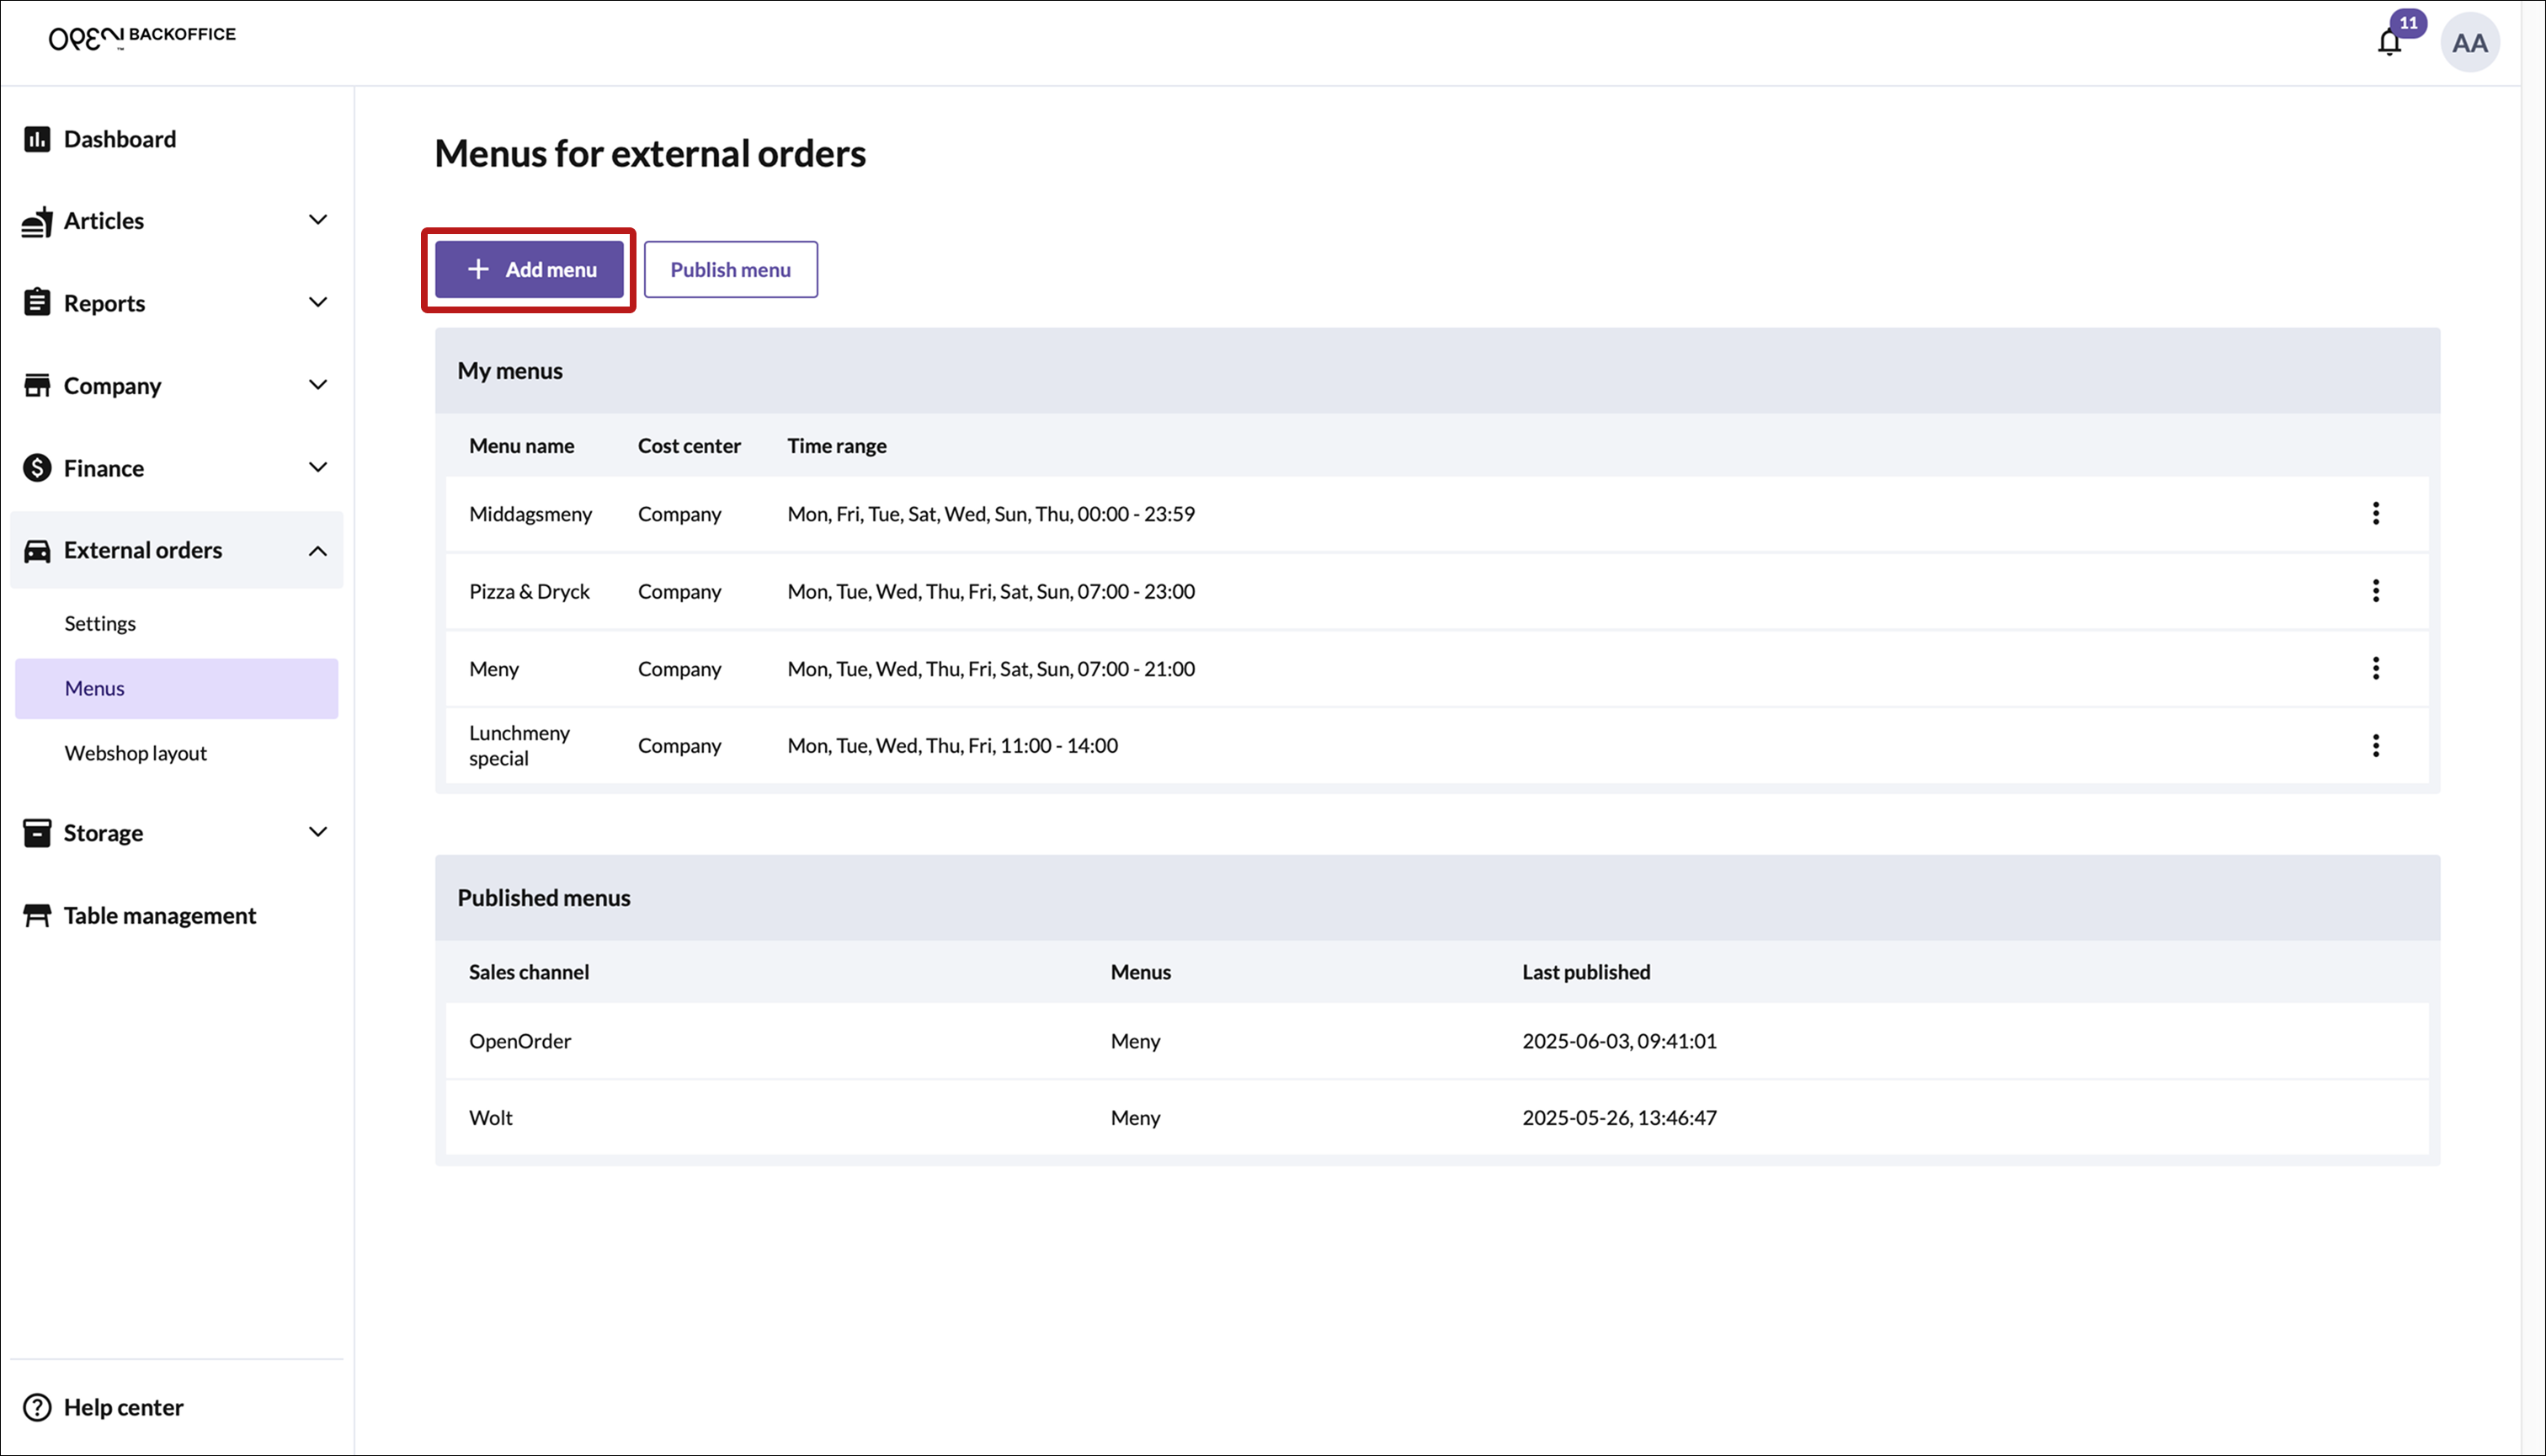Click the 07:00 - 23:00 time range cell
This screenshot has height=1456, width=2546.
pyautogui.click(x=992, y=591)
